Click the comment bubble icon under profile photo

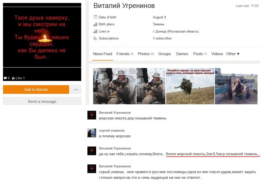pyautogui.click(x=5, y=78)
